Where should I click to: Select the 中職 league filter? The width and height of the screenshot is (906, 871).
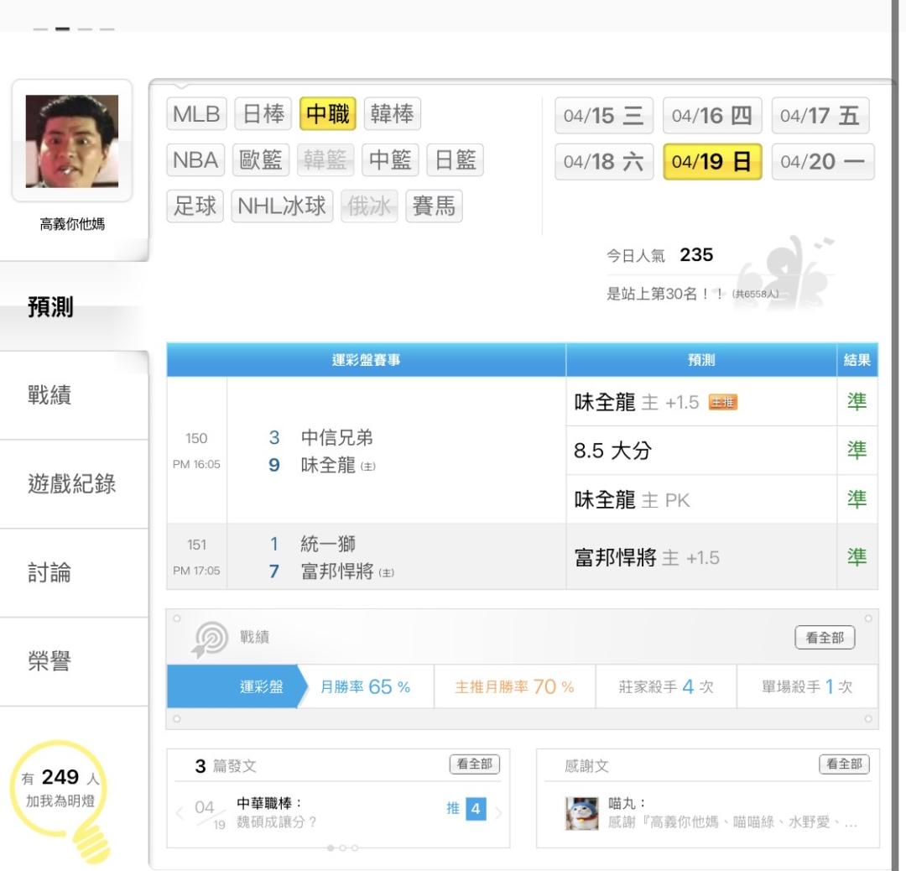[328, 113]
